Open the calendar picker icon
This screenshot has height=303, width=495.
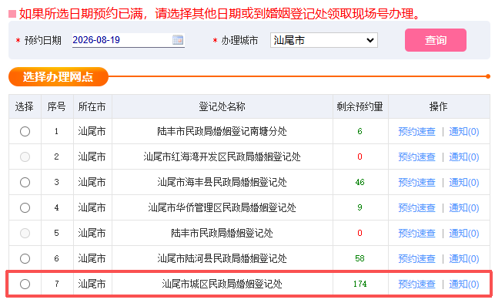pos(178,40)
